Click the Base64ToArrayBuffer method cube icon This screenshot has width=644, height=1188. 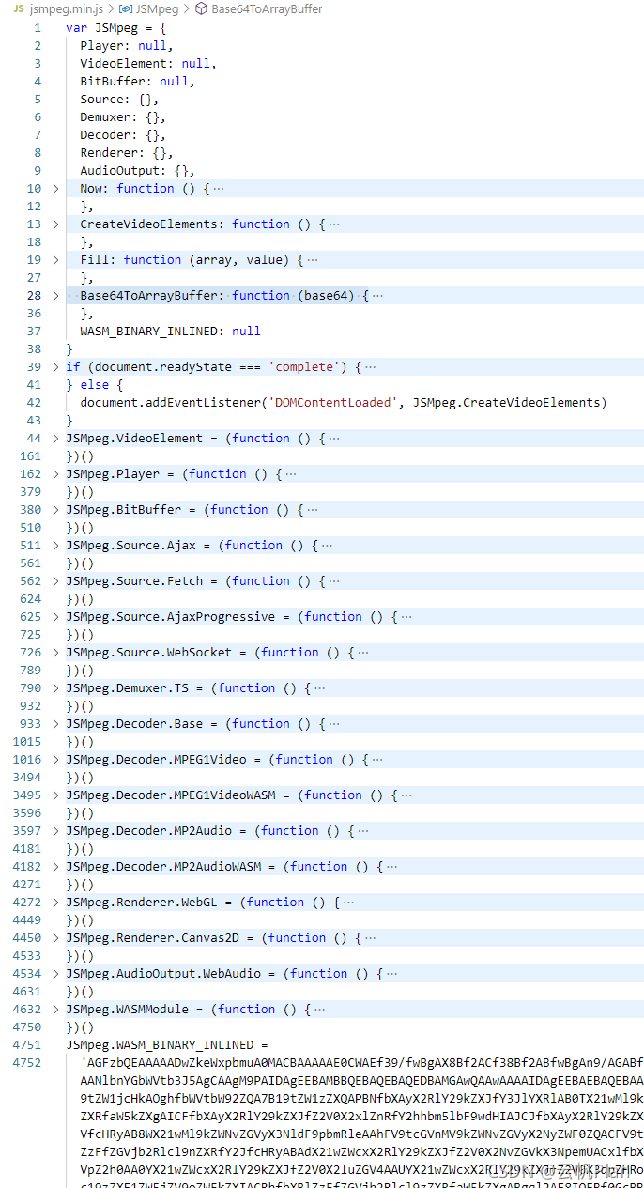coord(202,8)
